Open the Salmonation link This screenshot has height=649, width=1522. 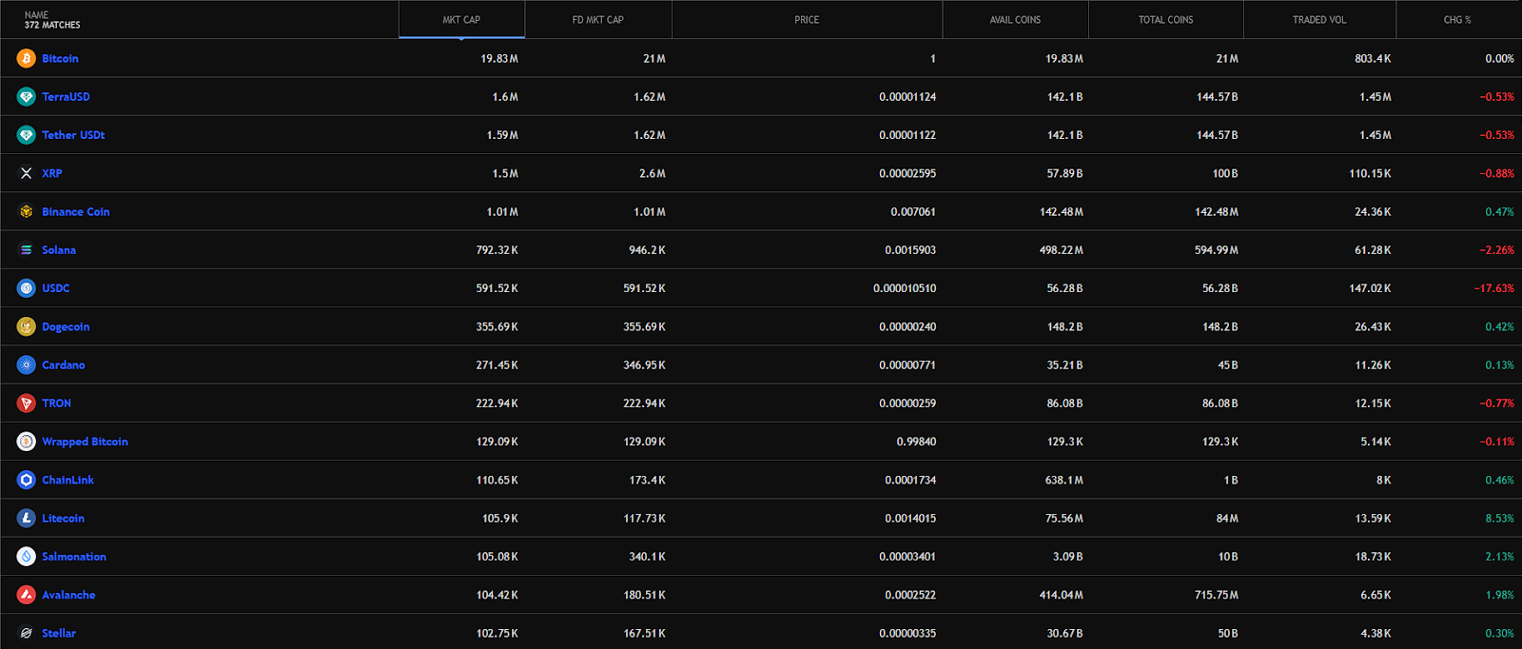pos(74,557)
